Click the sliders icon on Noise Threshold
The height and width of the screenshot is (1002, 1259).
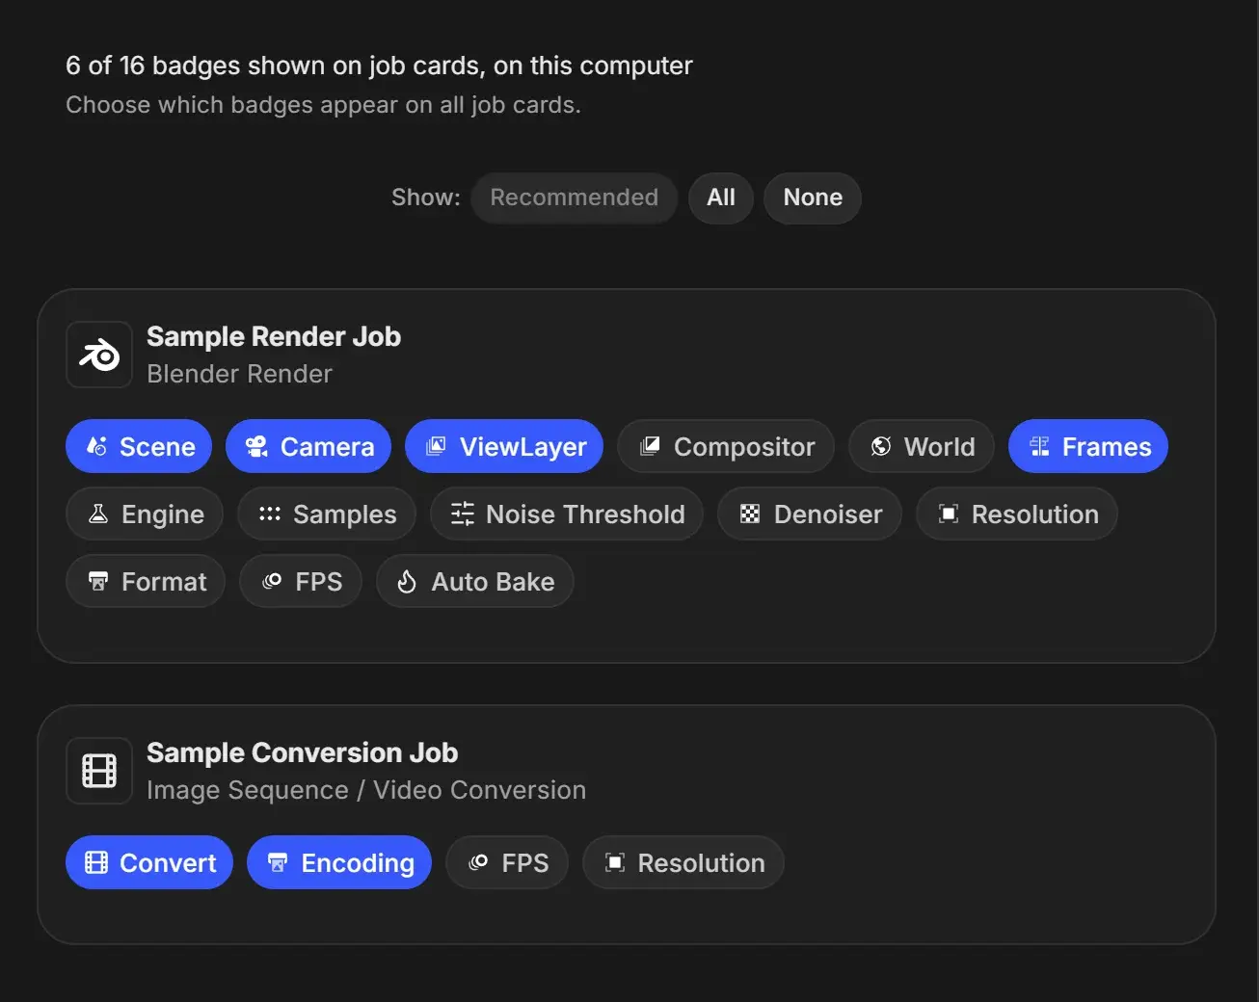(463, 514)
